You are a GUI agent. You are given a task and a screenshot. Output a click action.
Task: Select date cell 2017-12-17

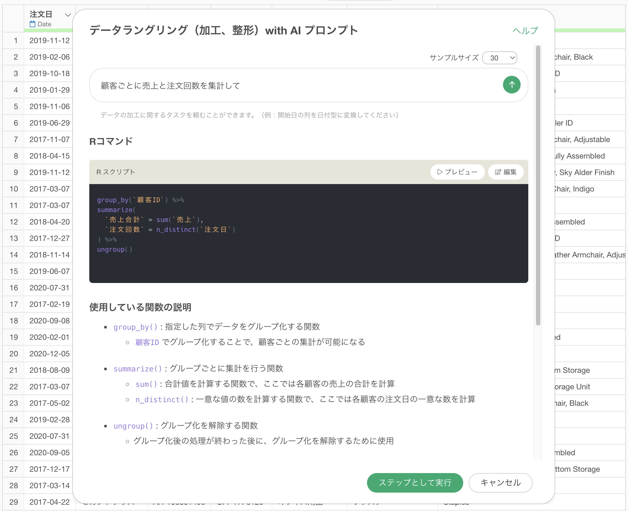coord(49,469)
